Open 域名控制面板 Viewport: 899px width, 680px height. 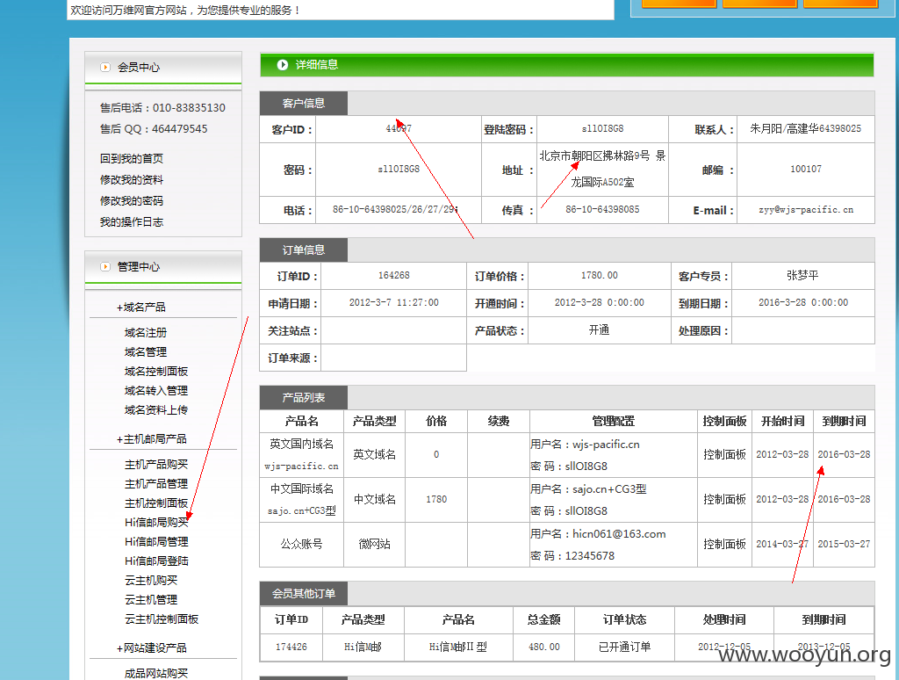click(156, 372)
